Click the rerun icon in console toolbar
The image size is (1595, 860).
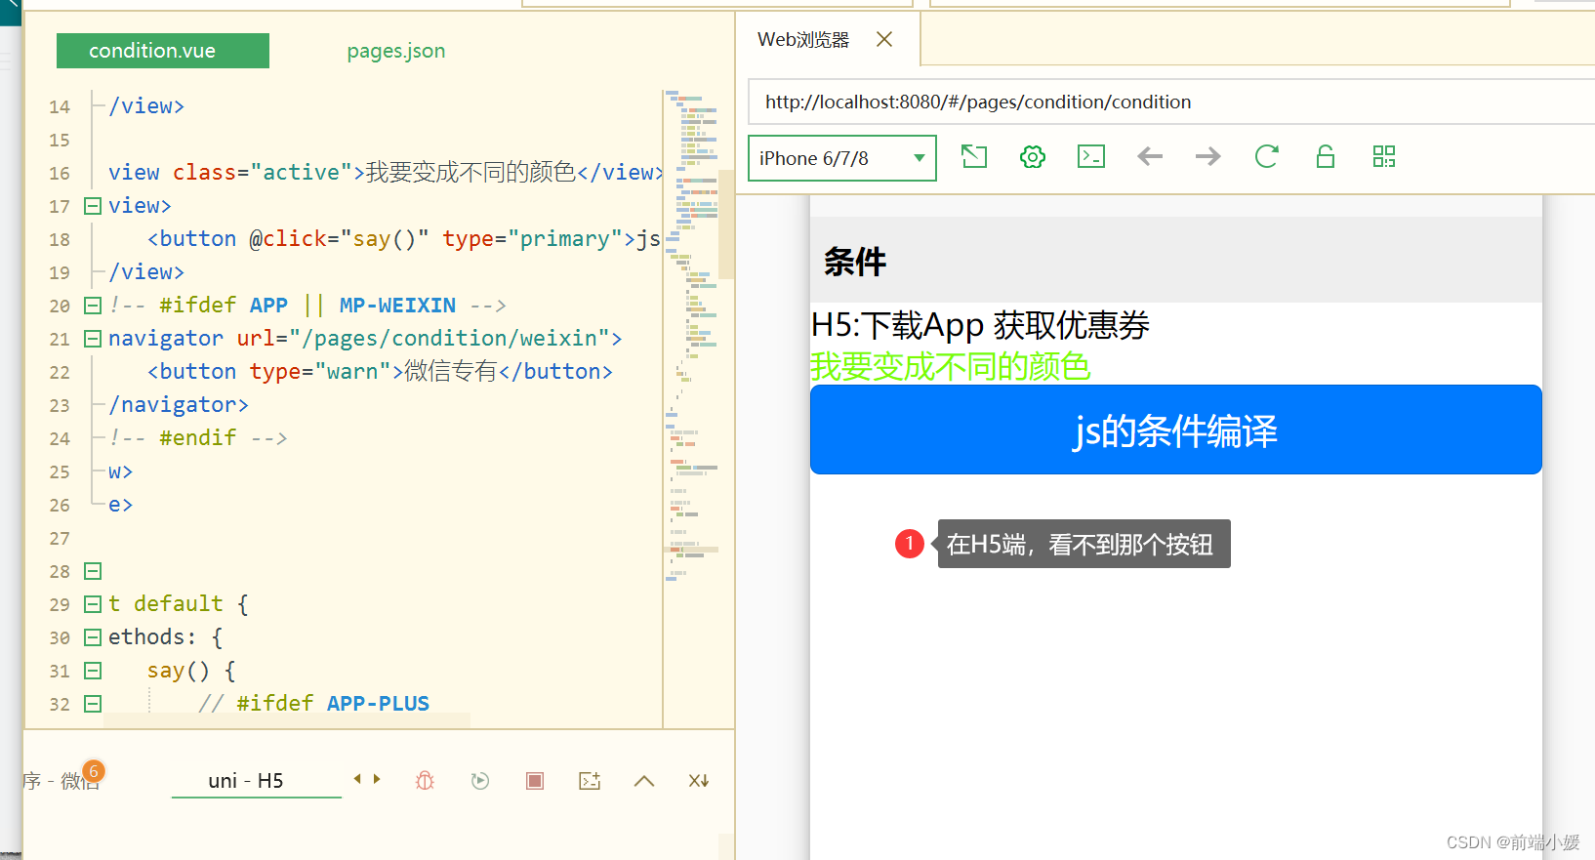[x=480, y=781]
